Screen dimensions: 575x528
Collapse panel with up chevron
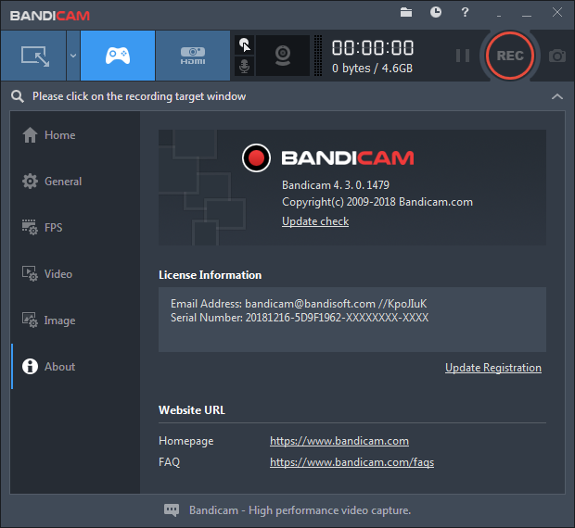tap(557, 96)
